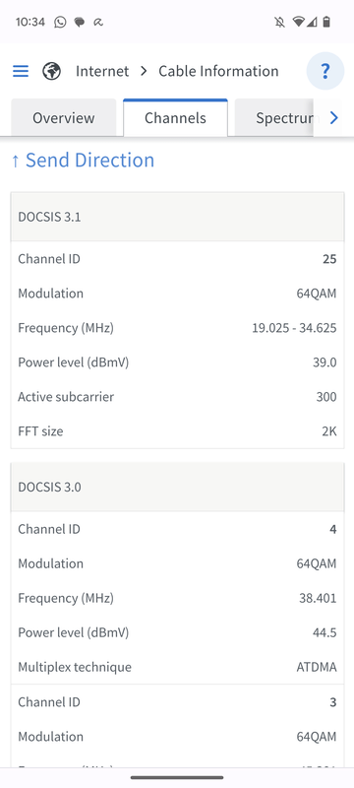Select the DOCSIS 3.0 section header

(178, 488)
